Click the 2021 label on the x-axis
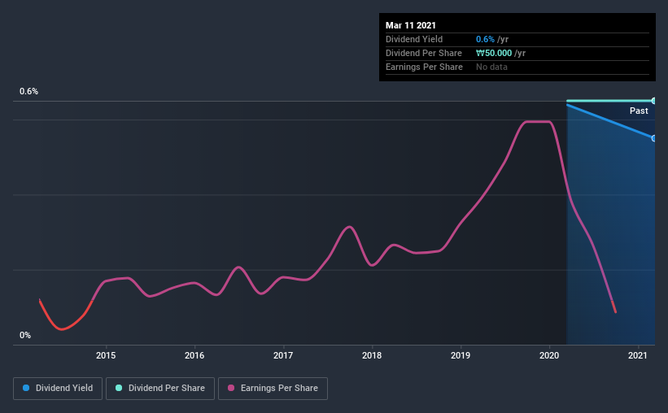This screenshot has width=668, height=413. coord(638,355)
